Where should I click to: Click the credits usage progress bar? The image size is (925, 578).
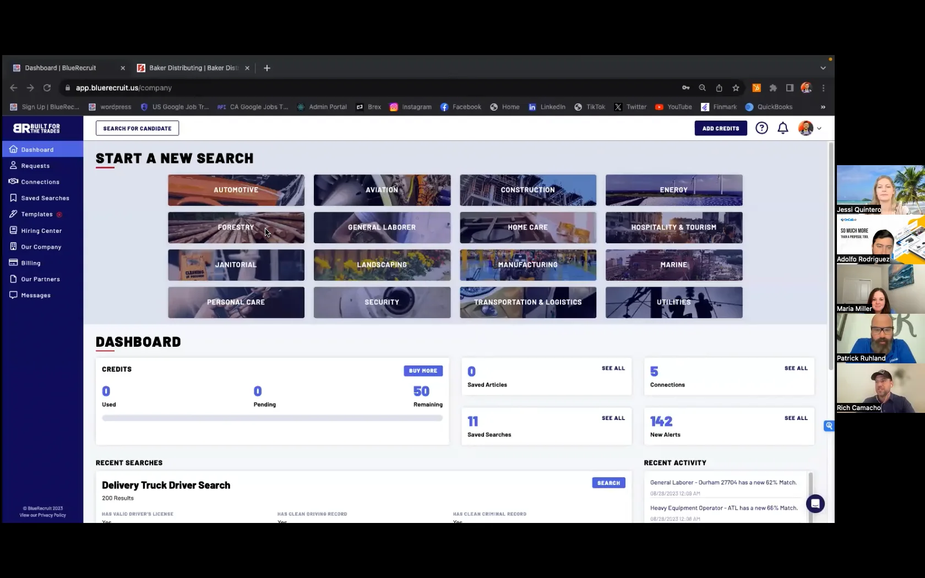point(271,418)
